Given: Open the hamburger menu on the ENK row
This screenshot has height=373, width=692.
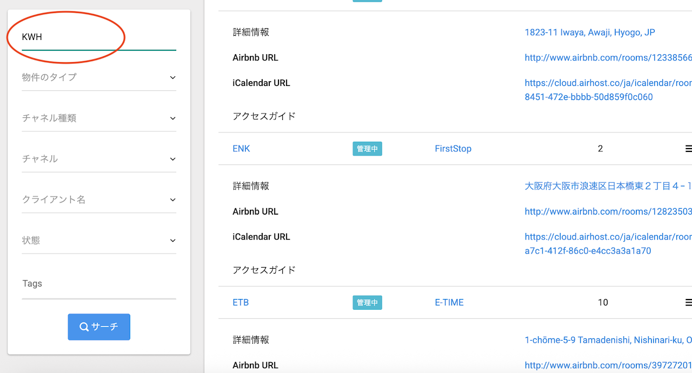Looking at the screenshot, I should (x=688, y=149).
